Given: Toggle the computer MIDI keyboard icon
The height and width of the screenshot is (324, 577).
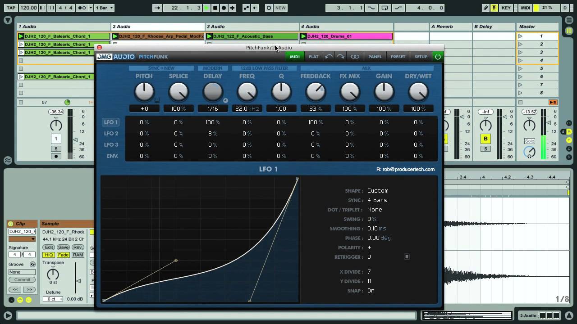Looking at the screenshot, I should coord(494,8).
